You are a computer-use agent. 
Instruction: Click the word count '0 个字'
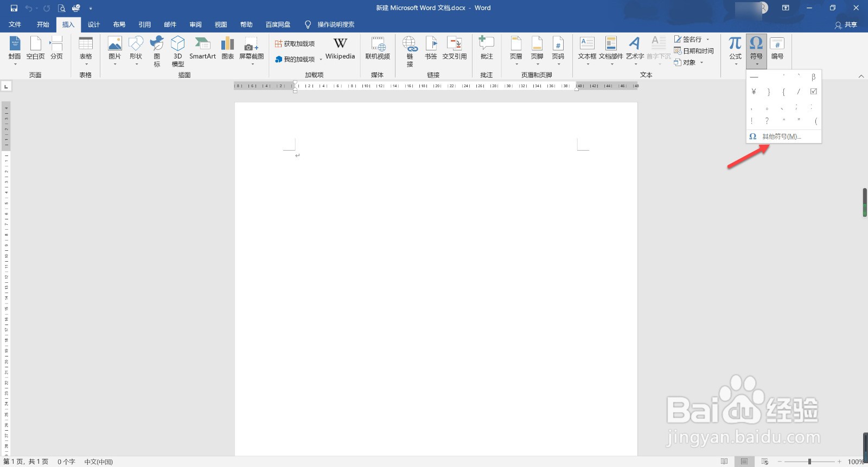[66, 462]
